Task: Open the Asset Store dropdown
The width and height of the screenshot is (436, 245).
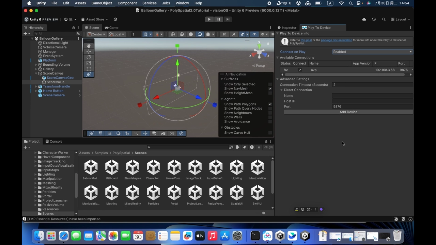Action: (x=94, y=19)
